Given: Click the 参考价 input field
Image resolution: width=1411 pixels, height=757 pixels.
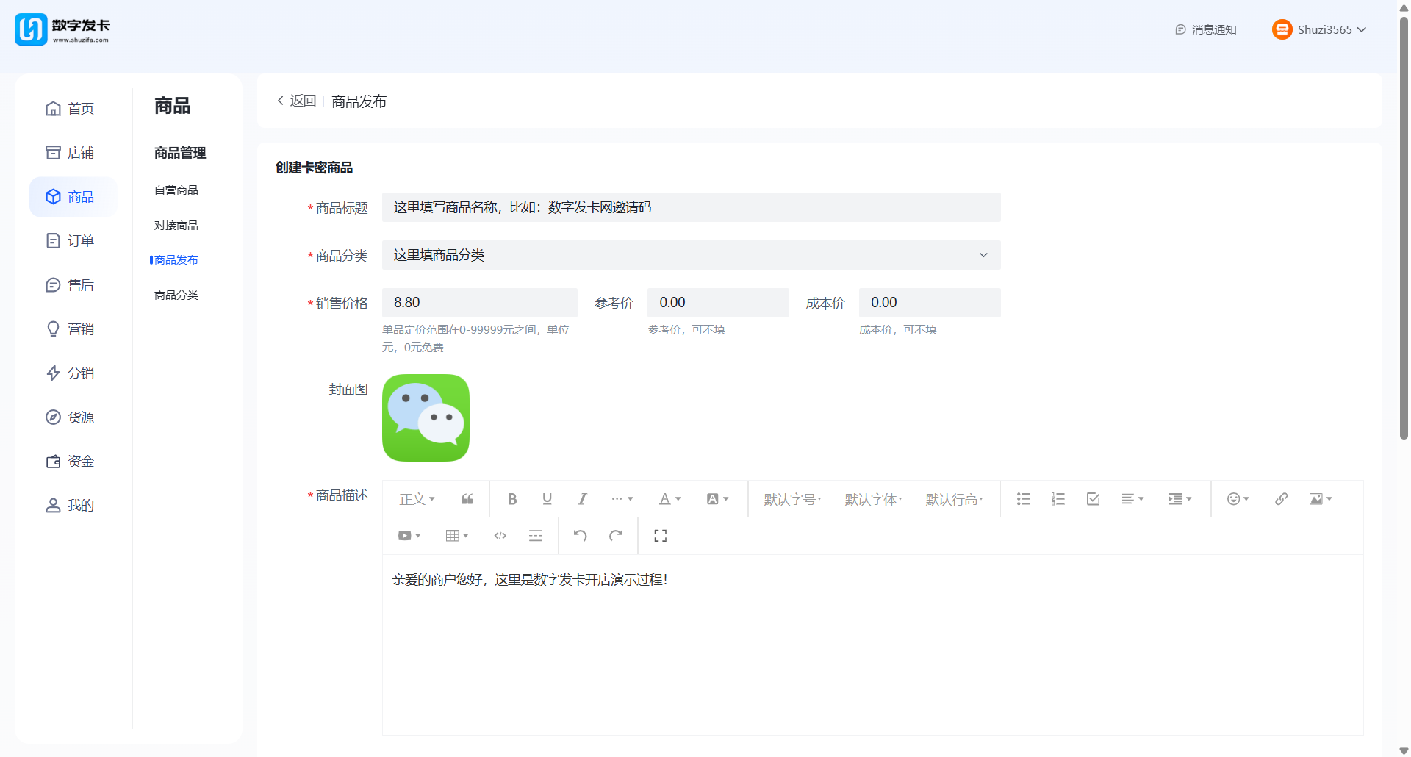Looking at the screenshot, I should click(718, 303).
